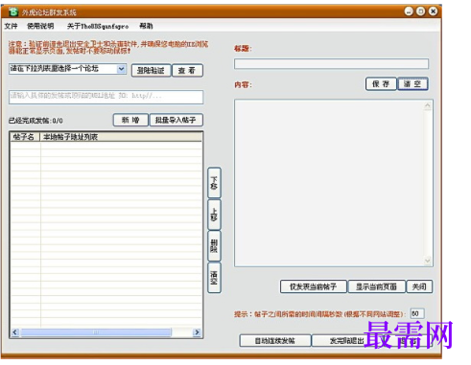Click the 本地帖子地址列表 column header
Image resolution: width=471 pixels, height=365 pixels.
(121, 137)
